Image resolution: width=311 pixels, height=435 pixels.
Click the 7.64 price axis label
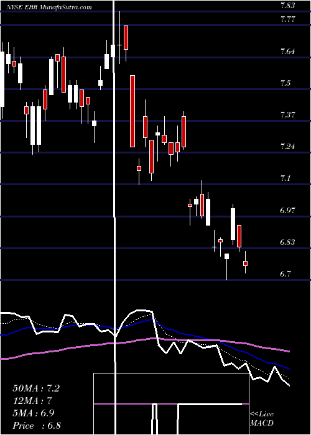[287, 52]
